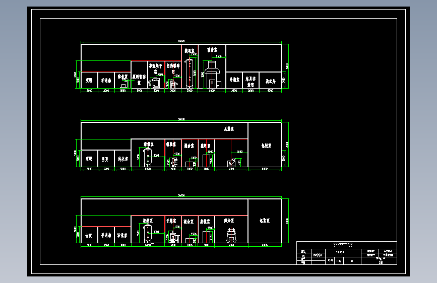Click the 5000 width dimension in top section
Screen dimensions: 437x283
[x=212, y=91]
